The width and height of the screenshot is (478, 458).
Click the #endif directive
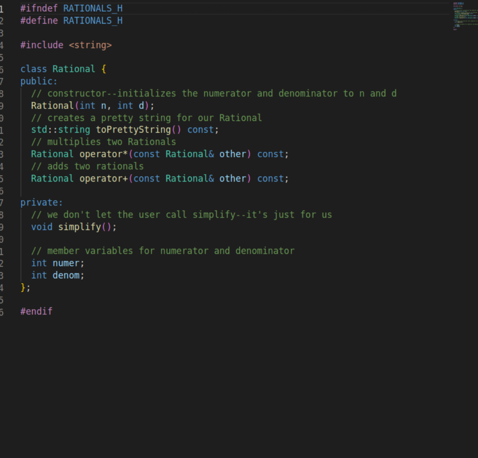pos(36,311)
